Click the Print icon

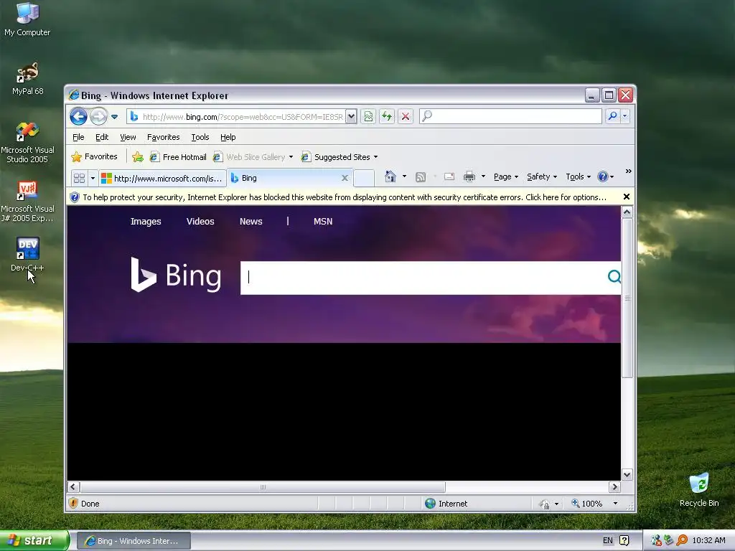[469, 176]
